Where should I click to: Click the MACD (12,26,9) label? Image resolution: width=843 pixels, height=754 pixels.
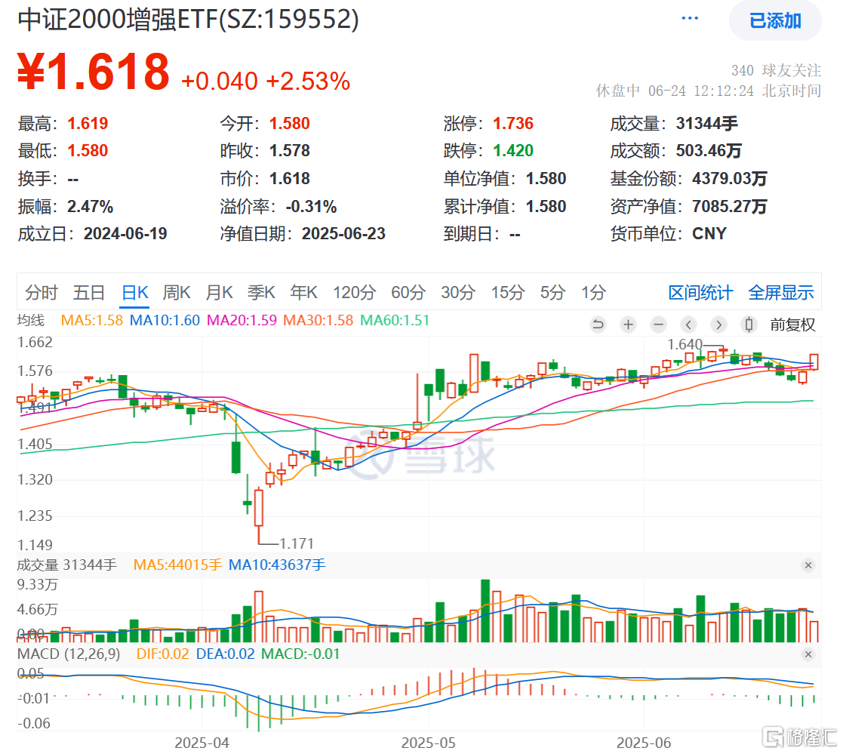tap(69, 654)
